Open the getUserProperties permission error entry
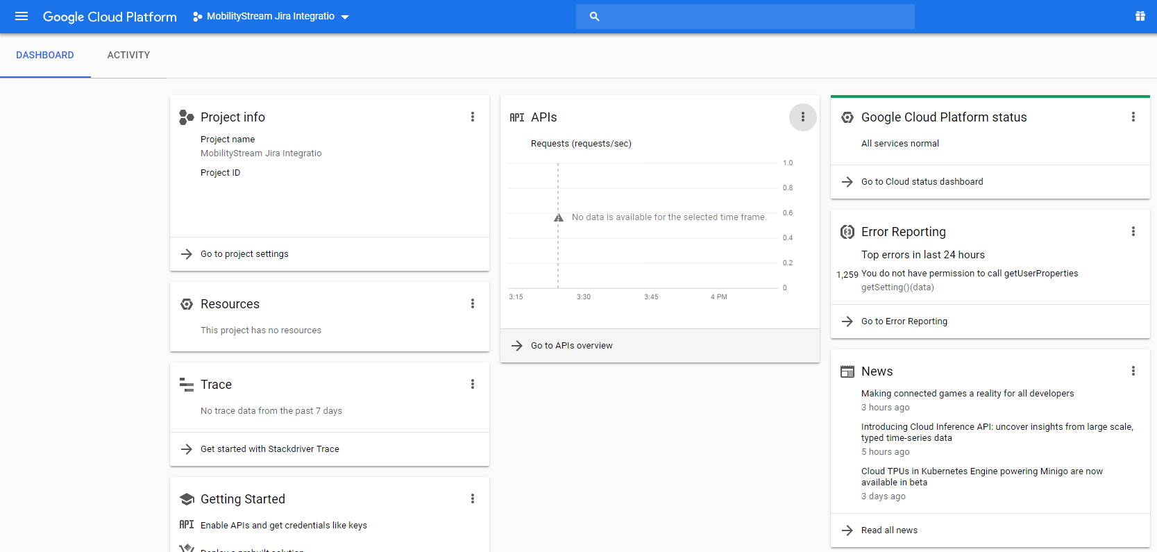The width and height of the screenshot is (1157, 552). pyautogui.click(x=969, y=274)
